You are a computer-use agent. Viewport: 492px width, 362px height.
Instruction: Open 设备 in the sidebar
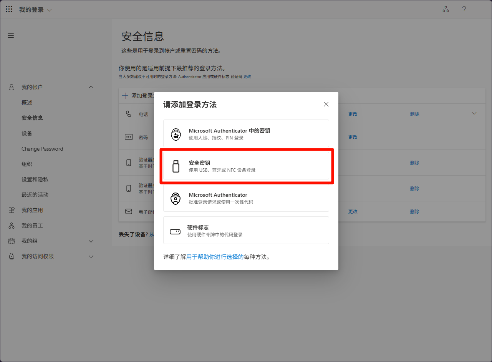pos(27,133)
